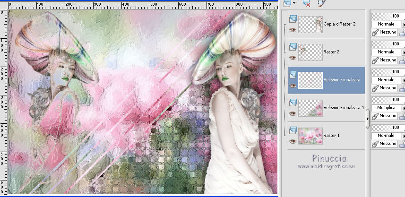Click the New Raster Layer icon in layers toolbar

(287, 3)
